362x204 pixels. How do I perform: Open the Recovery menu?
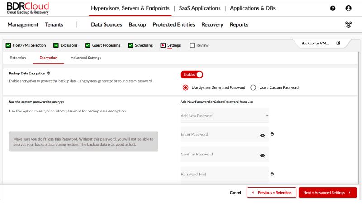pos(212,24)
